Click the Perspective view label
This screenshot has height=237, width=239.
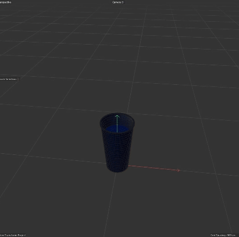(5, 2)
